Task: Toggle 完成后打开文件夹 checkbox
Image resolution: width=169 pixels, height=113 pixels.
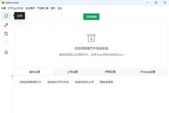Action: pyautogui.click(x=44, y=82)
